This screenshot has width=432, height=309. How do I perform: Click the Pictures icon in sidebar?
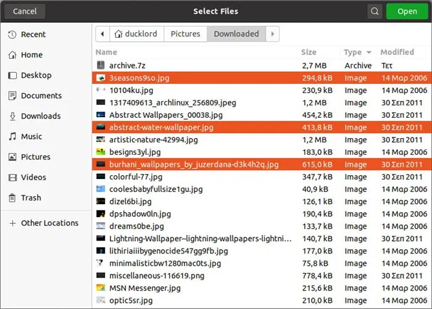12,157
